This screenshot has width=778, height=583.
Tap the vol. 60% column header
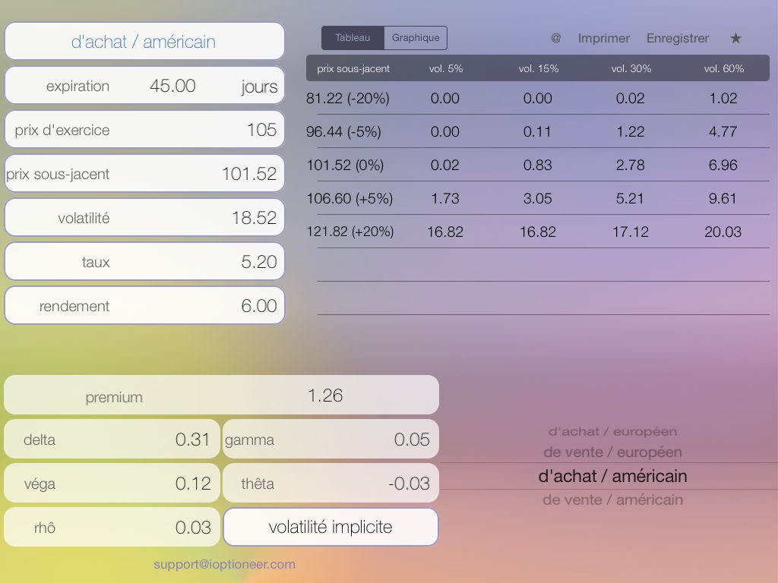(723, 68)
